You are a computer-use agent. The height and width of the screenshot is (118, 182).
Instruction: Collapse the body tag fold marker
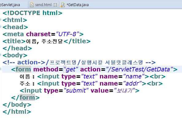click(1, 55)
